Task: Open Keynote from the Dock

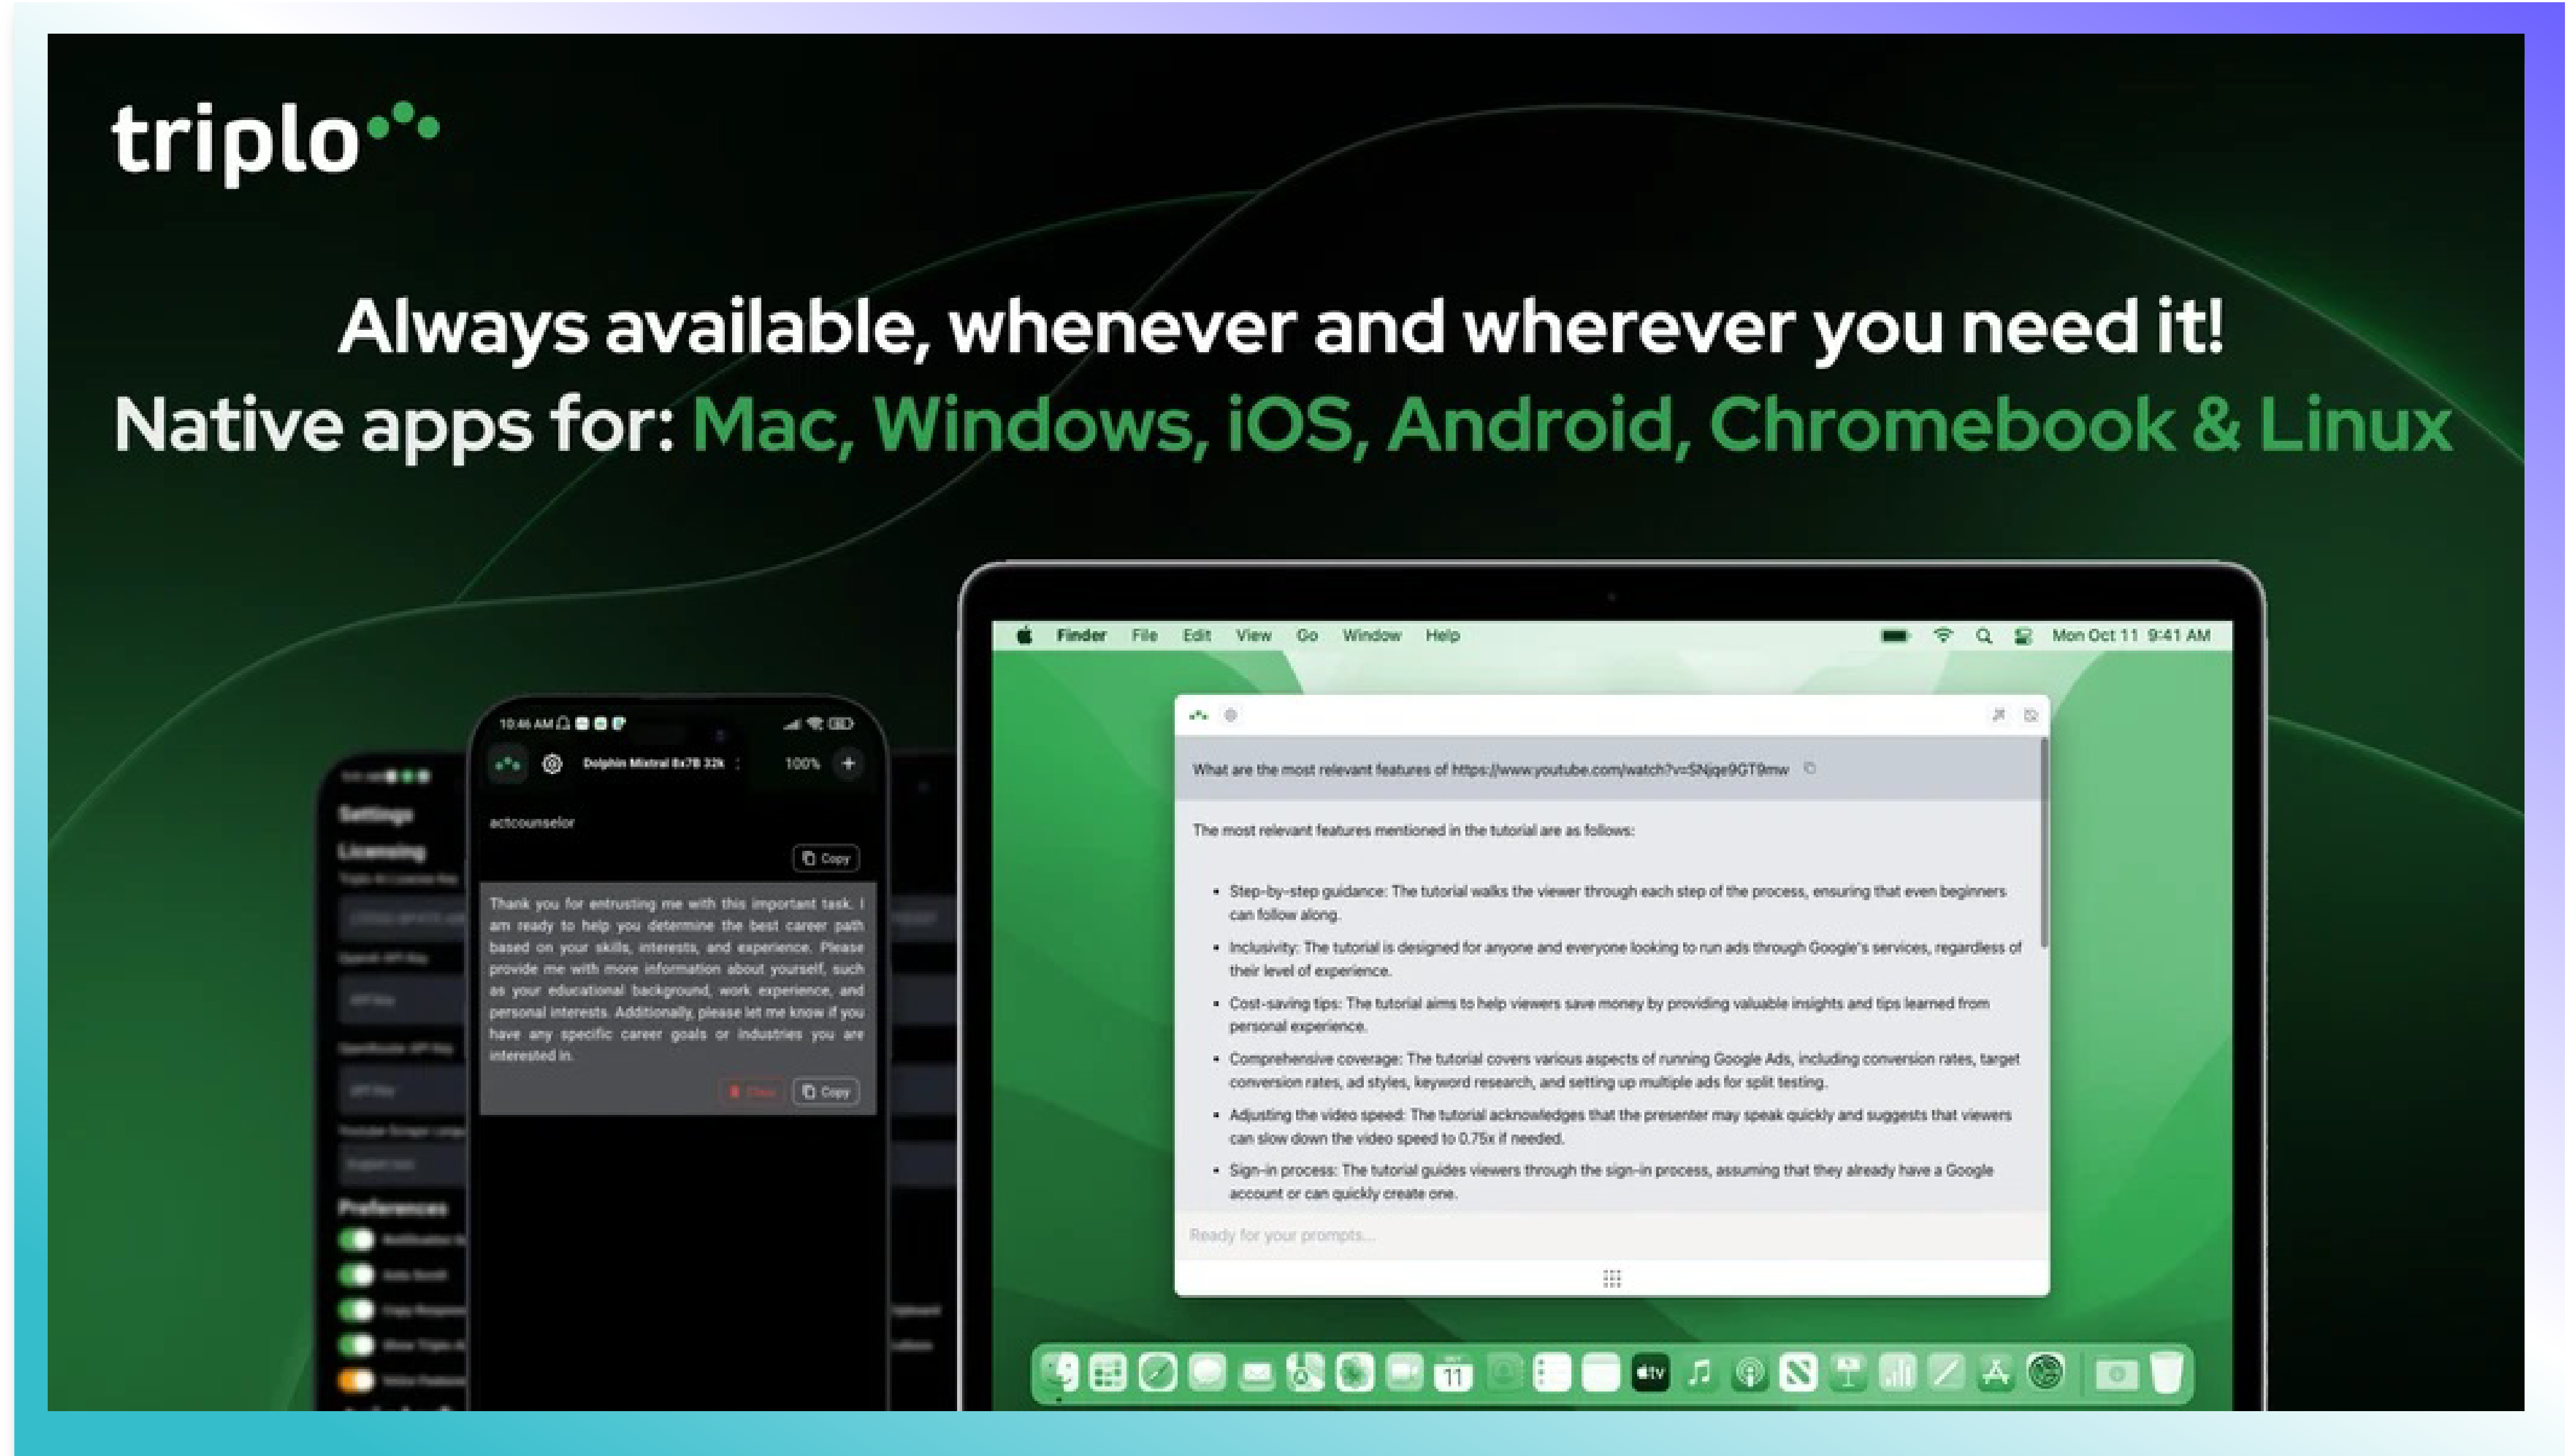Action: coord(1848,1373)
